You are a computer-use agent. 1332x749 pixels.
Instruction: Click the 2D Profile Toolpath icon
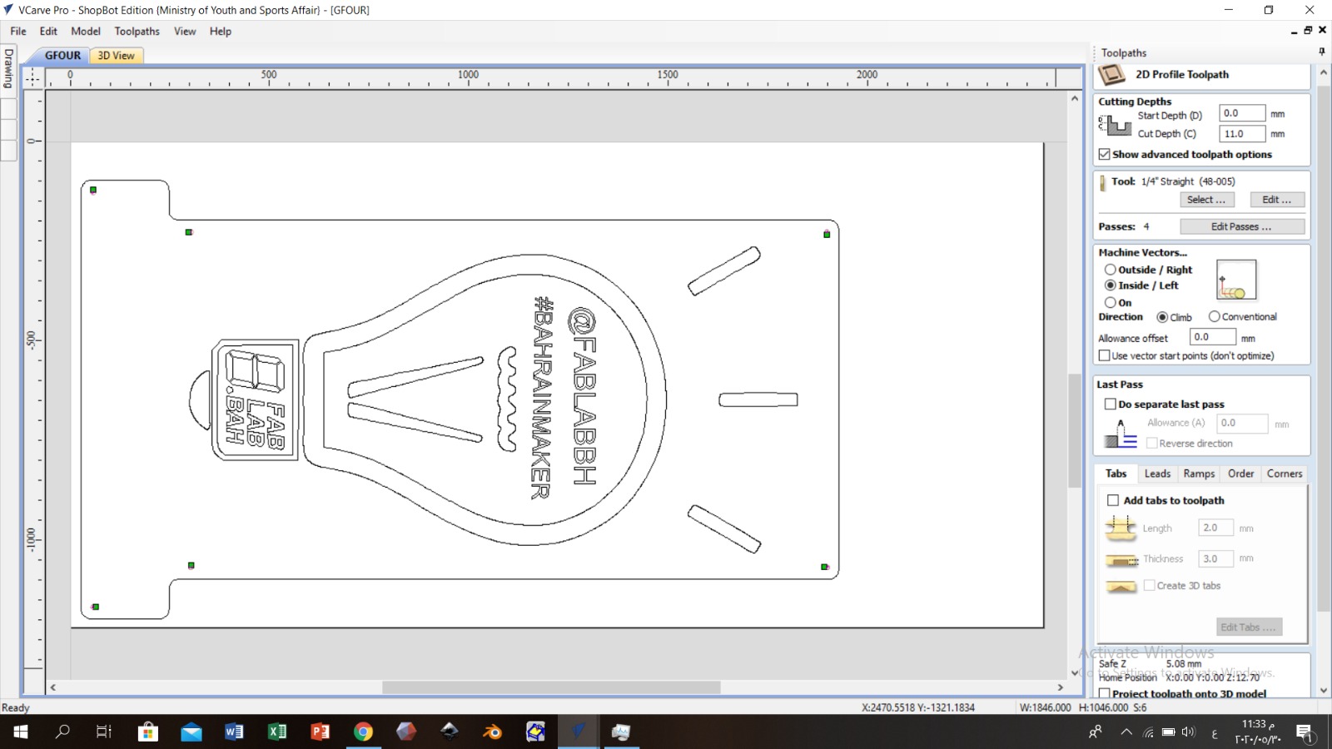click(1112, 75)
